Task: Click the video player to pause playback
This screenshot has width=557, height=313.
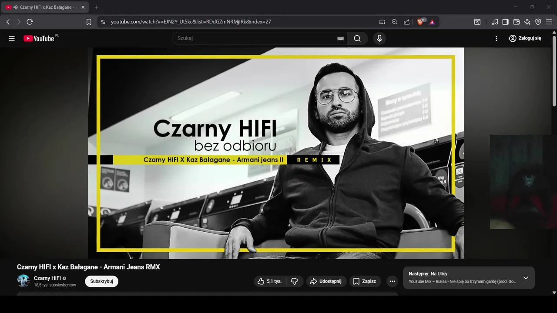Action: tap(276, 153)
